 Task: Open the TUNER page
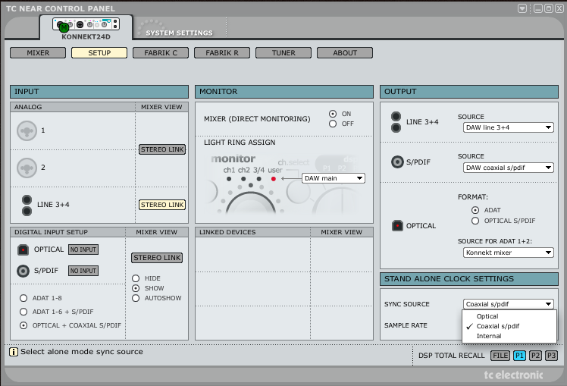point(283,53)
